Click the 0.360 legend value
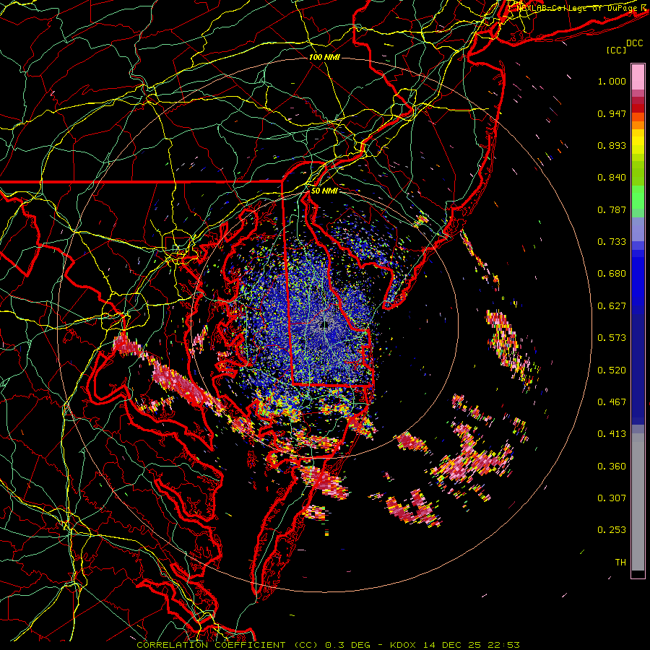The width and height of the screenshot is (650, 650). pyautogui.click(x=612, y=467)
